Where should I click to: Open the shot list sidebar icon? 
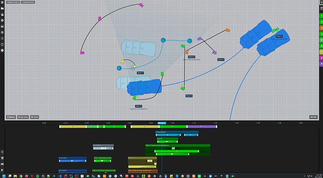[x=2, y=38]
